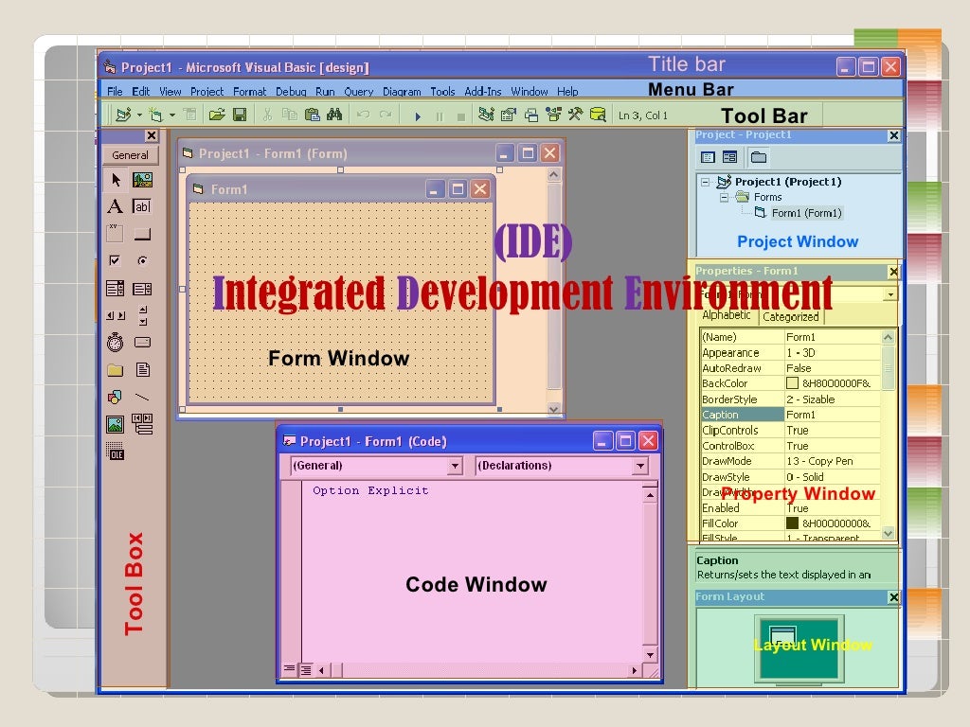Collapse the Project1 (Project1) tree node
970x727 pixels.
click(x=705, y=182)
